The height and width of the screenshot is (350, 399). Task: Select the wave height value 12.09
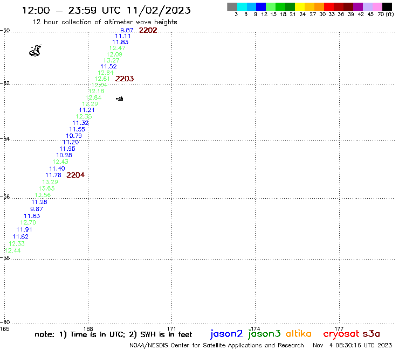click(x=114, y=54)
